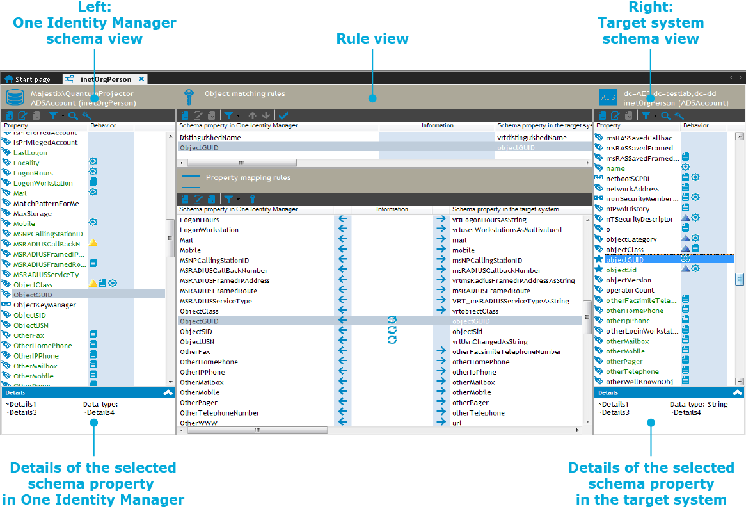Switch to the Start page tab
This screenshot has width=746, height=509.
(x=28, y=79)
